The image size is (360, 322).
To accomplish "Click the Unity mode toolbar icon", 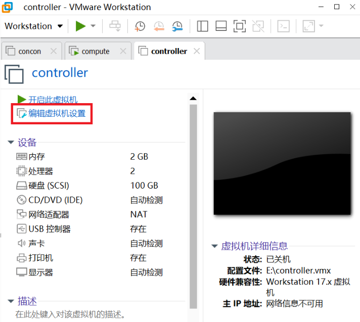I will (258, 26).
